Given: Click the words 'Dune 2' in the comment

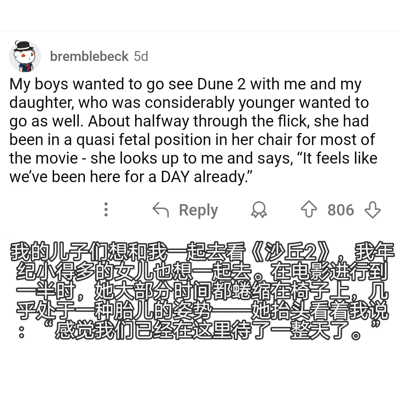Looking at the screenshot, I should click(x=222, y=84).
